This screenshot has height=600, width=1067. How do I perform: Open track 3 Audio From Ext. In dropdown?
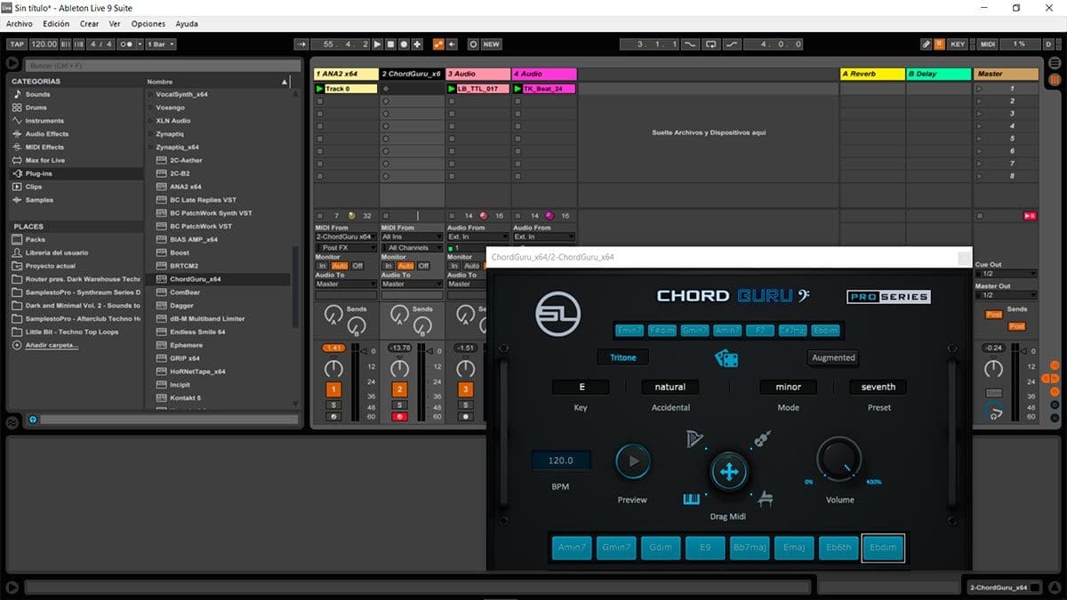coord(478,237)
